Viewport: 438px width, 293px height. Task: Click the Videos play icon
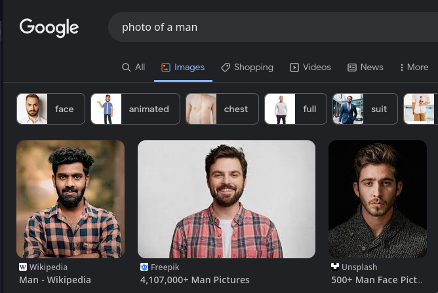tap(294, 68)
